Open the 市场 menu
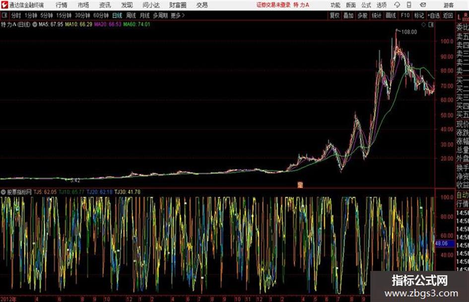Screen dimensions: 469x302 [x=83, y=5]
